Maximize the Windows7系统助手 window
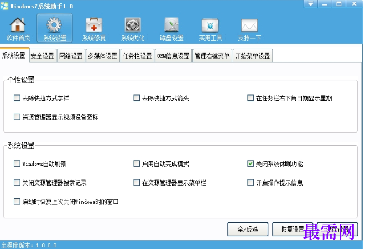 339,4
